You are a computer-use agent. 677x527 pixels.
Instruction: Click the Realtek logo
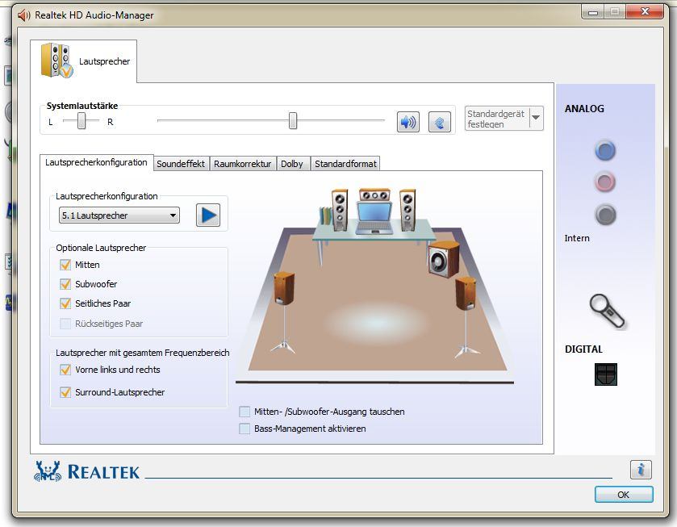pos(86,471)
